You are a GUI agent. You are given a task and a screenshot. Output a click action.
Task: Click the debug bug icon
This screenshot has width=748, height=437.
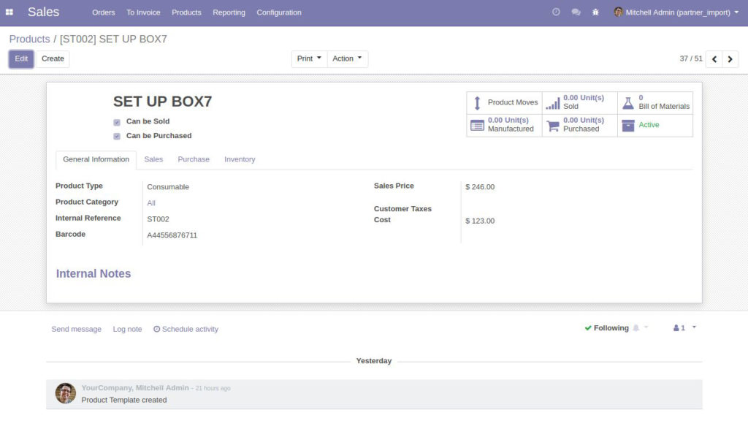click(595, 12)
